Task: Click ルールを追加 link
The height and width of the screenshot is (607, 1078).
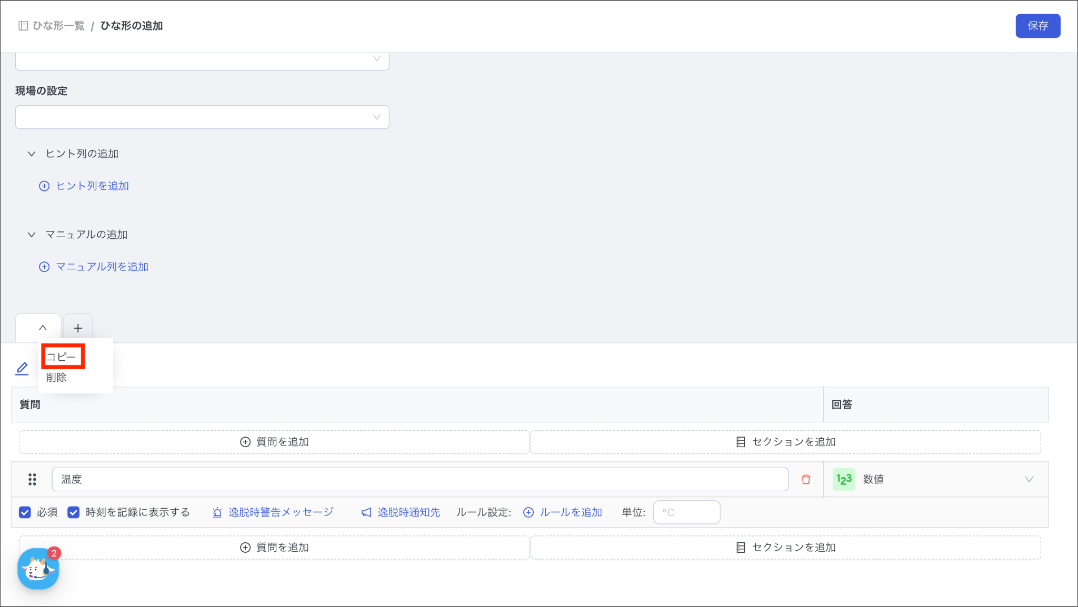Action: (570, 512)
